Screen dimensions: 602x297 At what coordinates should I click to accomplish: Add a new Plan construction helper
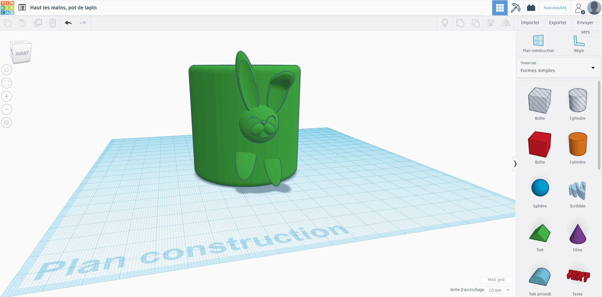(538, 43)
